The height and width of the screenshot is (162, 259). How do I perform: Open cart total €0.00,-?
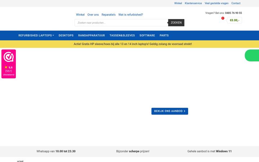point(235,20)
